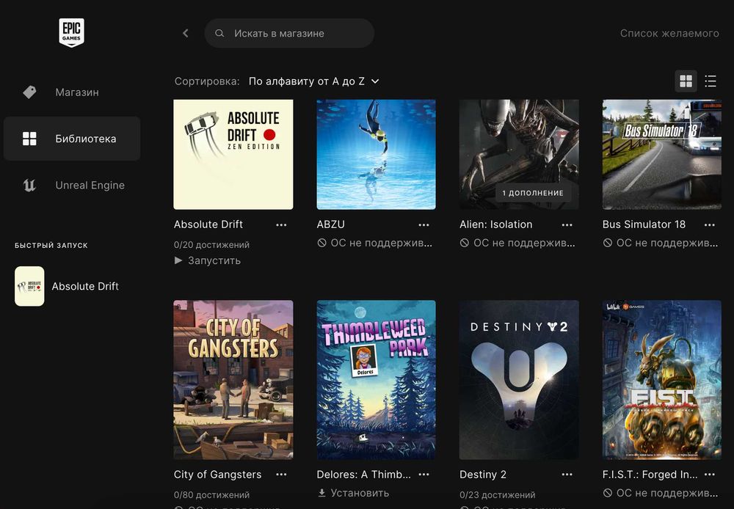Go back with the left arrow
This screenshot has width=734, height=509.
coord(186,33)
